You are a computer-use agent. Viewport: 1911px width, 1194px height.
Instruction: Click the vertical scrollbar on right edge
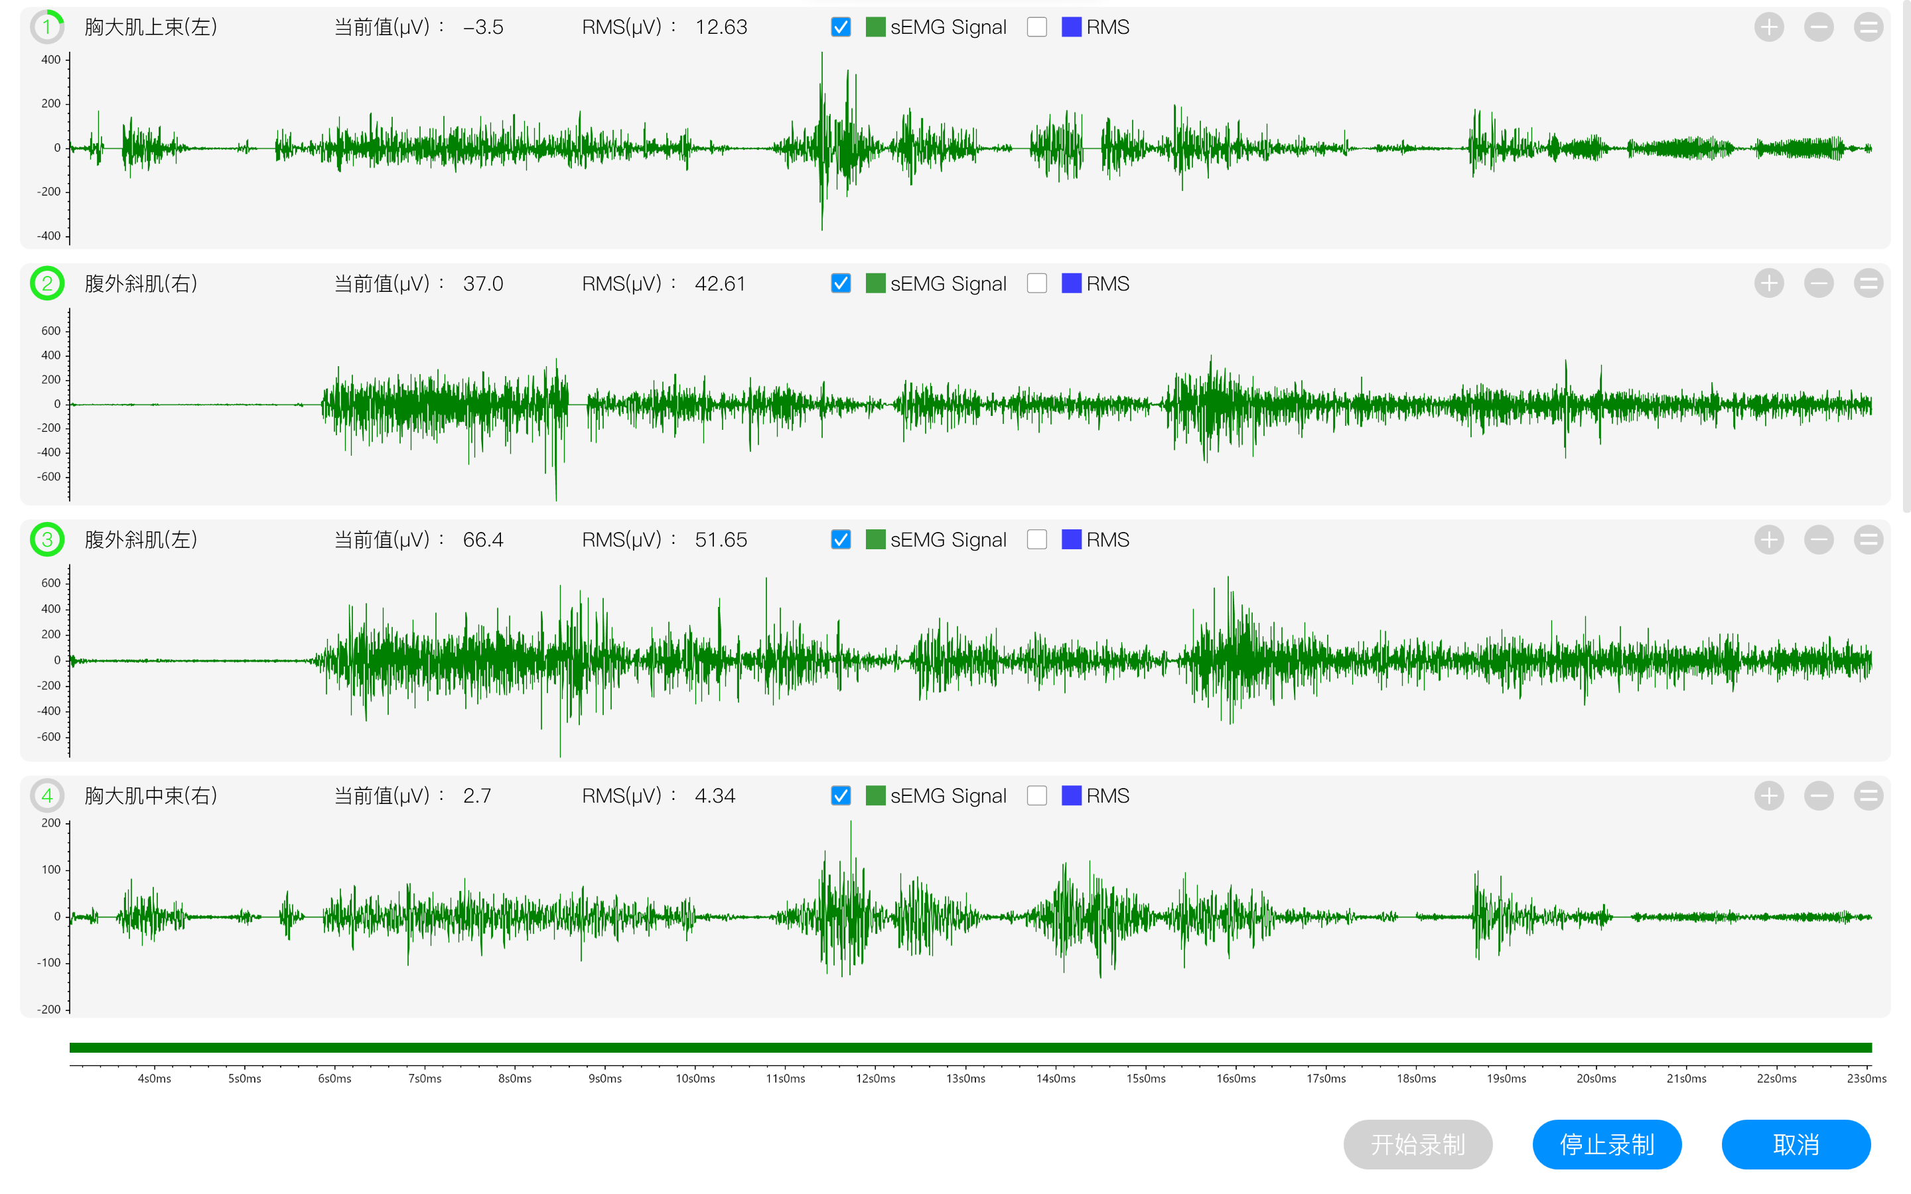(1906, 257)
